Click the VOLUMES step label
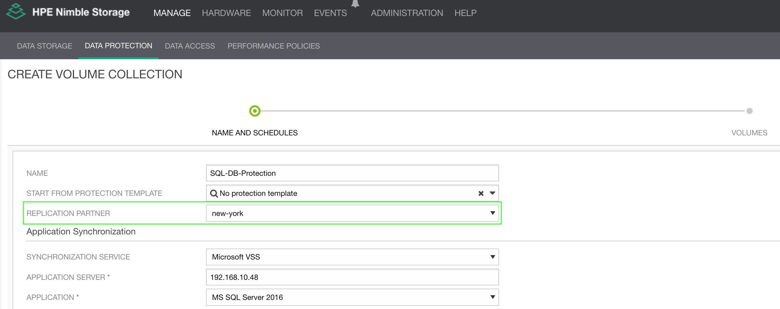The image size is (780, 309). coord(749,133)
